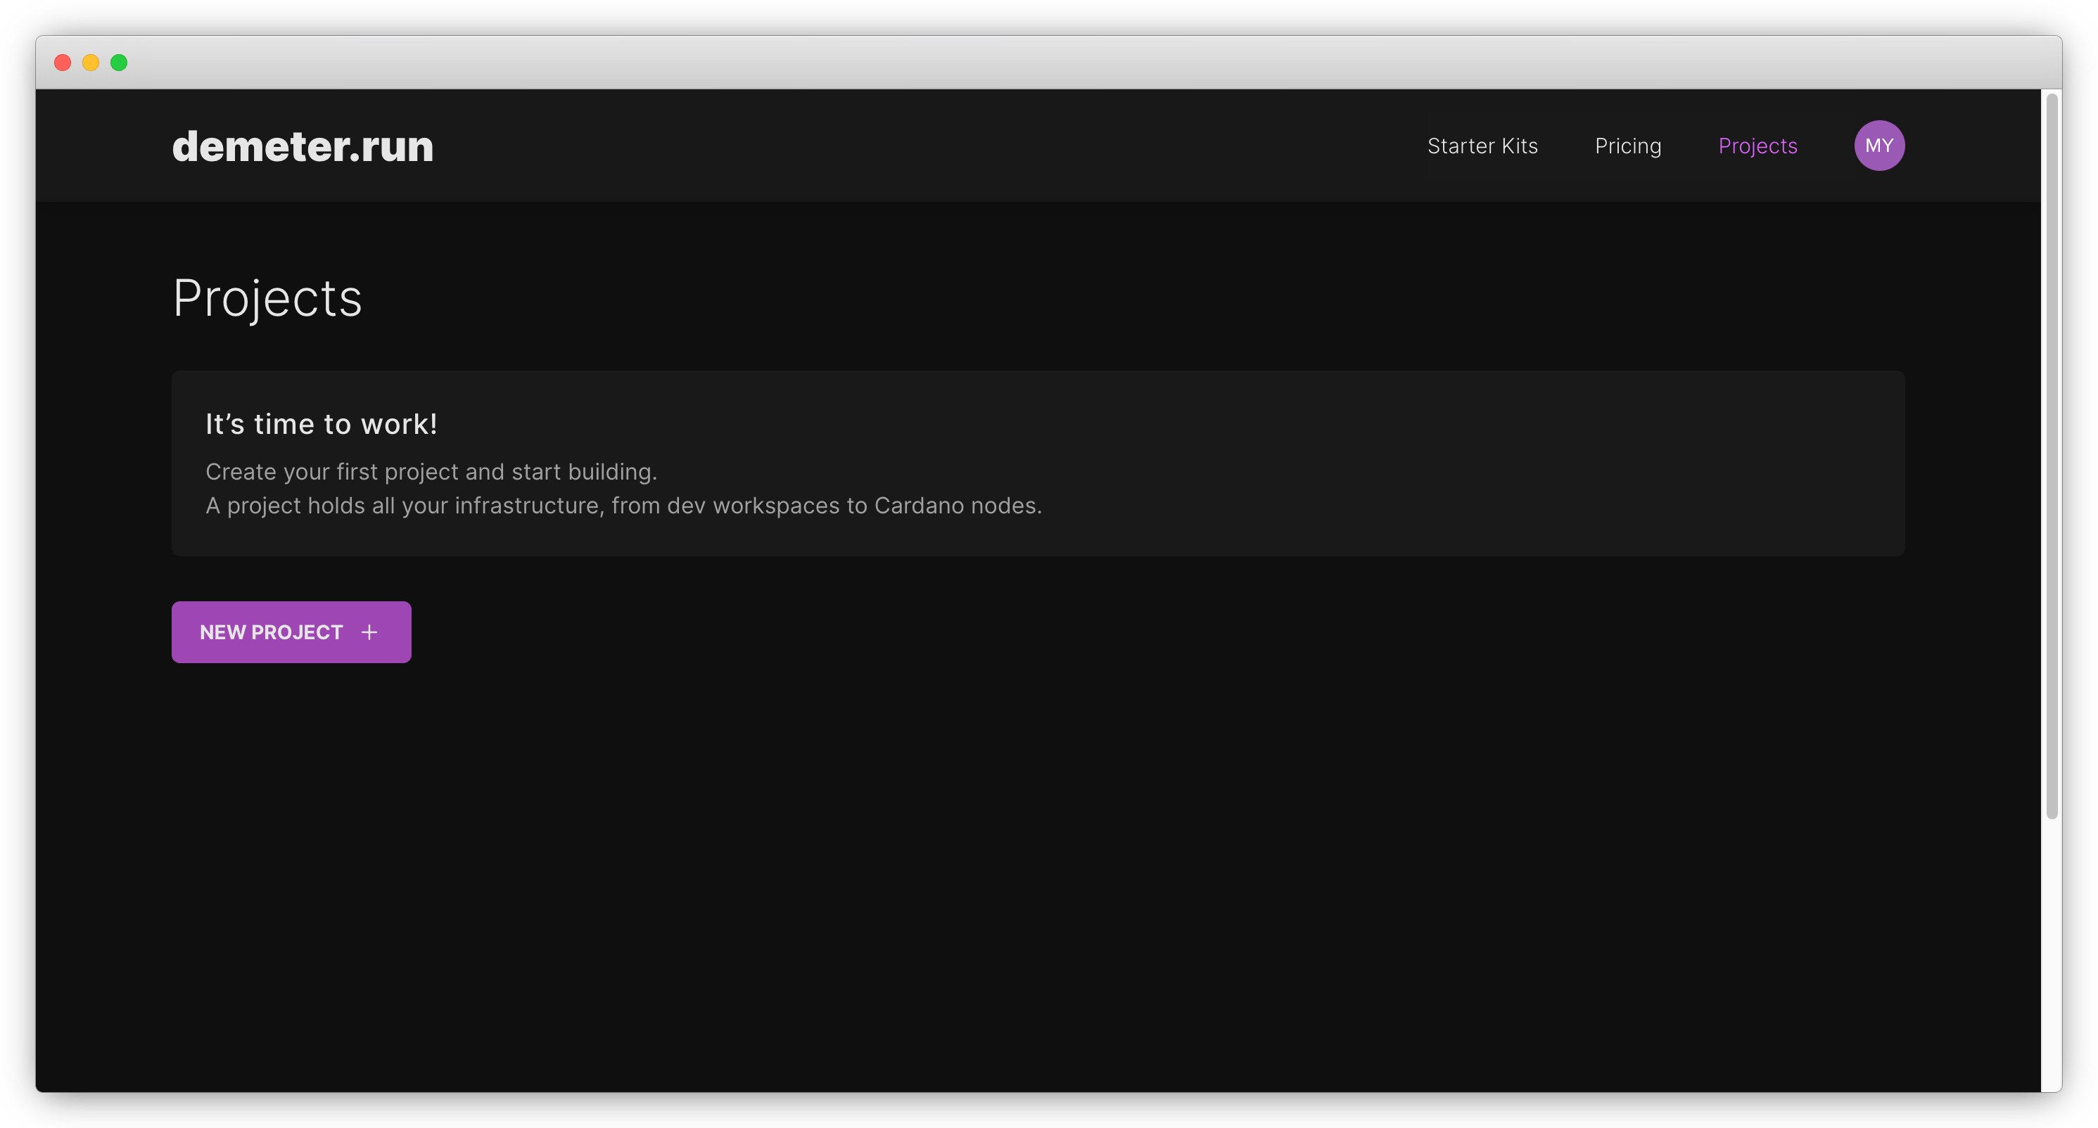
Task: Click the NEW PROJECT button
Action: [291, 632]
